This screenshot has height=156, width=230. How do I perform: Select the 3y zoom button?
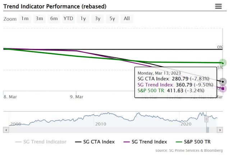pos(97,18)
